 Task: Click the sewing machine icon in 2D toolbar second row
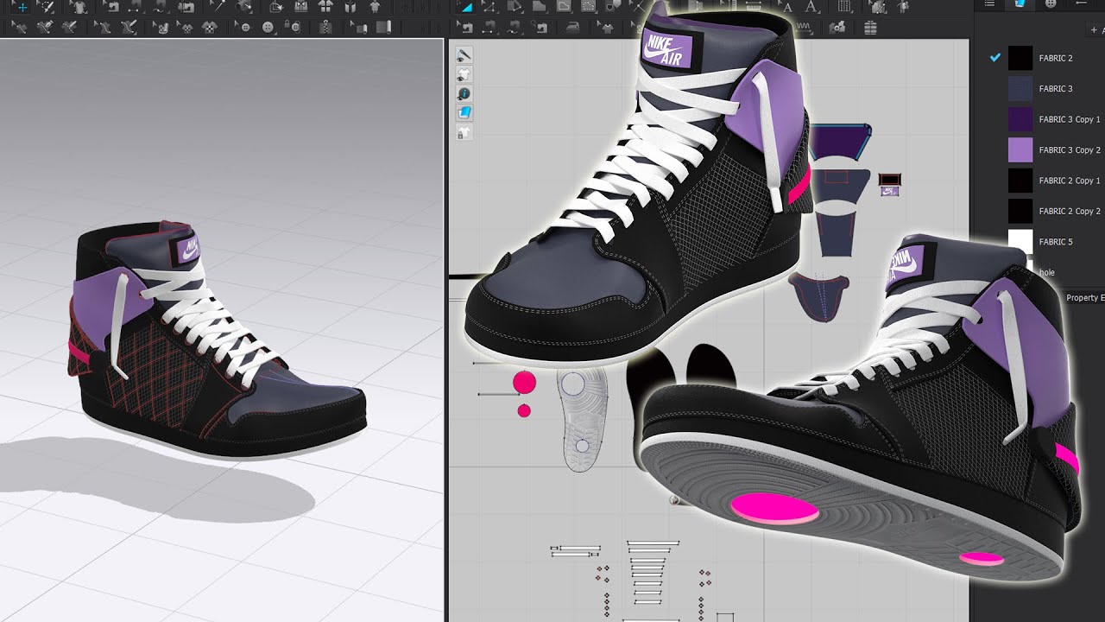(465, 27)
